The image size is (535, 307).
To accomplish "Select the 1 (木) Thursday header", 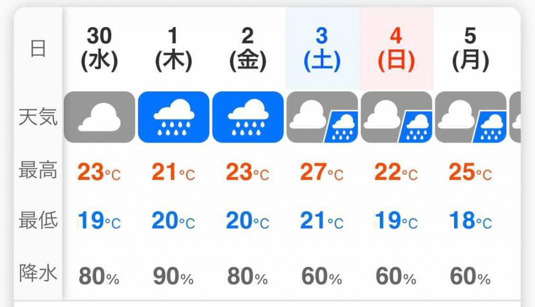I will (x=173, y=50).
